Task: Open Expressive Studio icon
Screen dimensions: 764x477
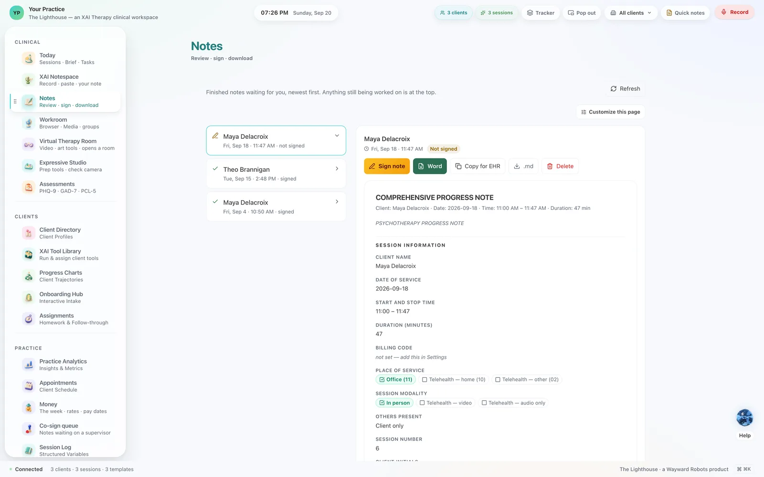Action: tap(29, 166)
